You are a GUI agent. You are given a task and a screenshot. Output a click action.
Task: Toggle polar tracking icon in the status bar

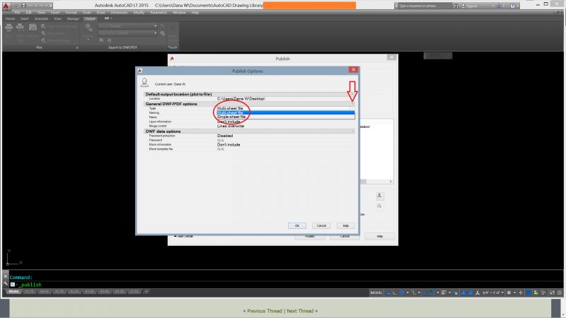(401, 293)
